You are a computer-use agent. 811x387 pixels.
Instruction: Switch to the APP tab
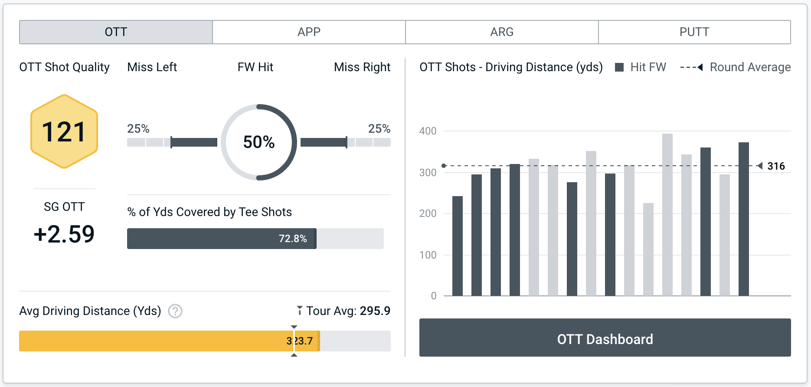click(309, 32)
